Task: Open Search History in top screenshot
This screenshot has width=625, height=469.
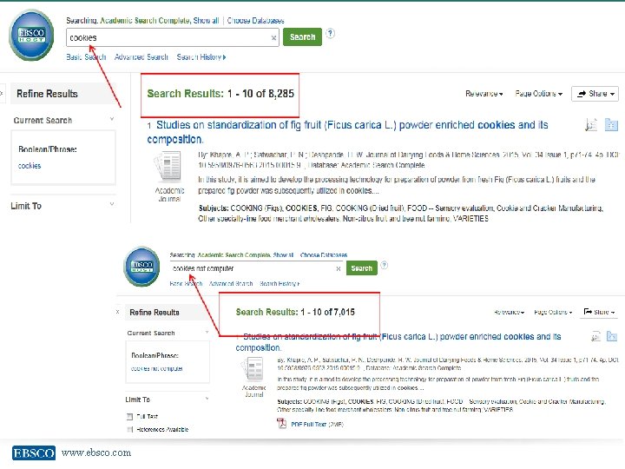Action: (x=201, y=57)
